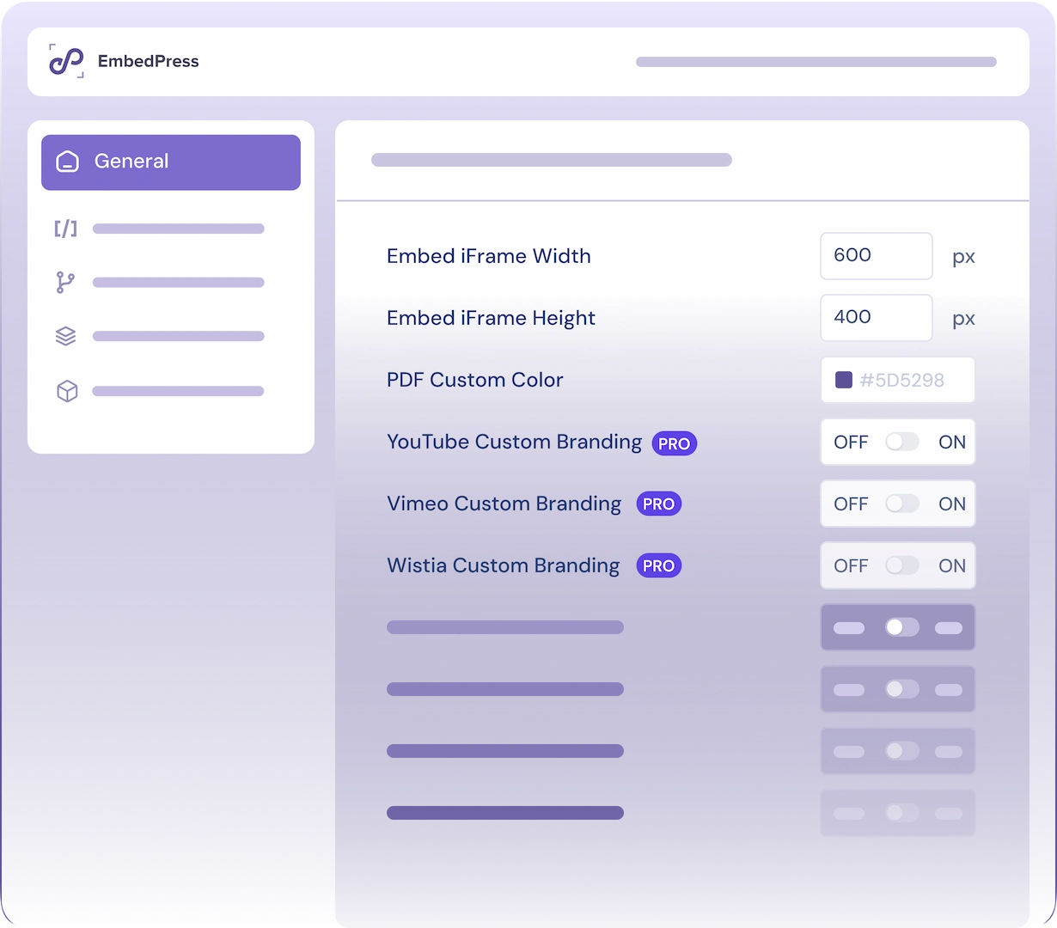This screenshot has height=928, width=1057.
Task: Select the git branch sidebar icon
Action: (65, 283)
